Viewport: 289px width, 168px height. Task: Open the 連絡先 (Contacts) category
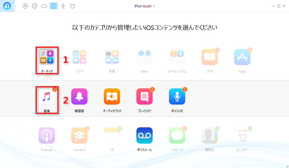click(x=210, y=135)
